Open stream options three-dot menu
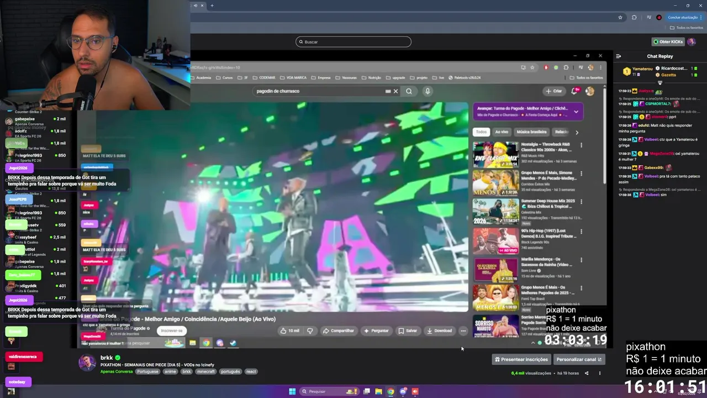707x398 pixels. click(x=599, y=373)
